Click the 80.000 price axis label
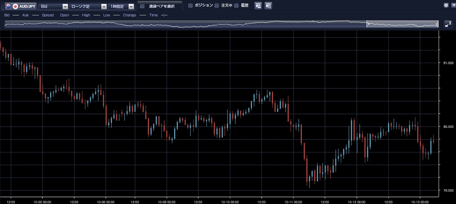 (448, 127)
